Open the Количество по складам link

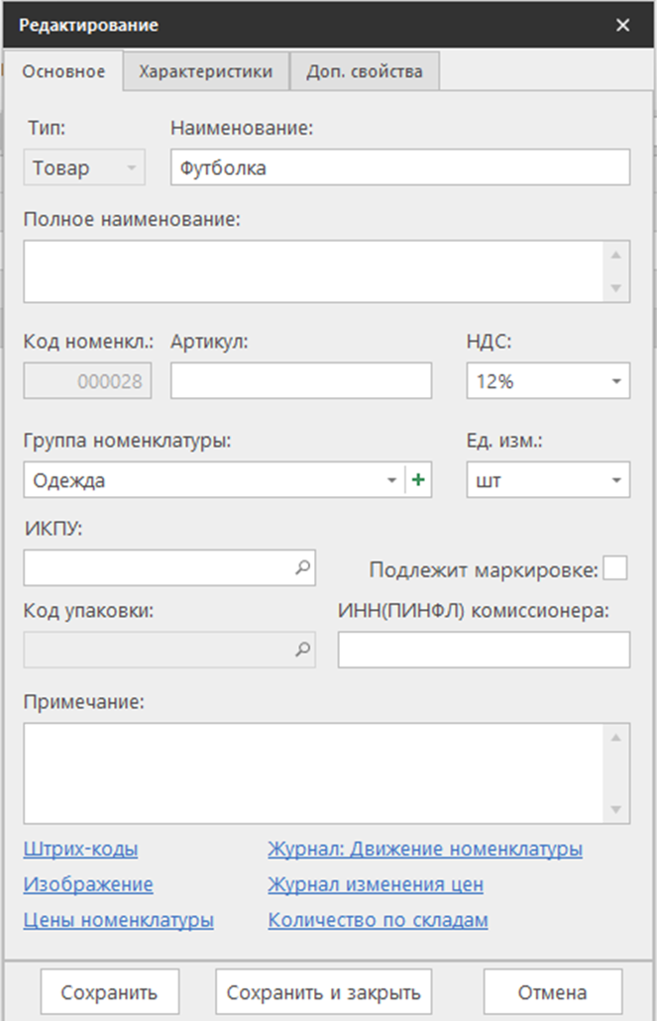click(x=378, y=920)
